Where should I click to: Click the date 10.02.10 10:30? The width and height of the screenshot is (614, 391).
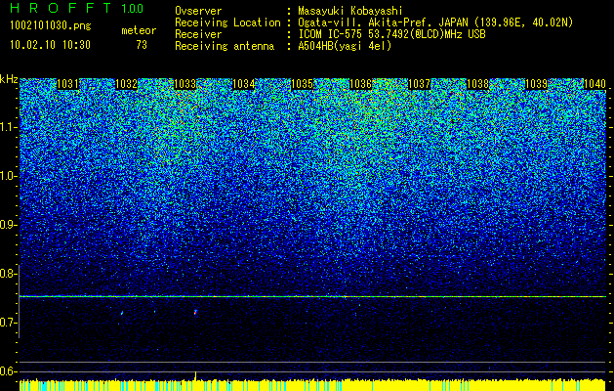point(50,45)
